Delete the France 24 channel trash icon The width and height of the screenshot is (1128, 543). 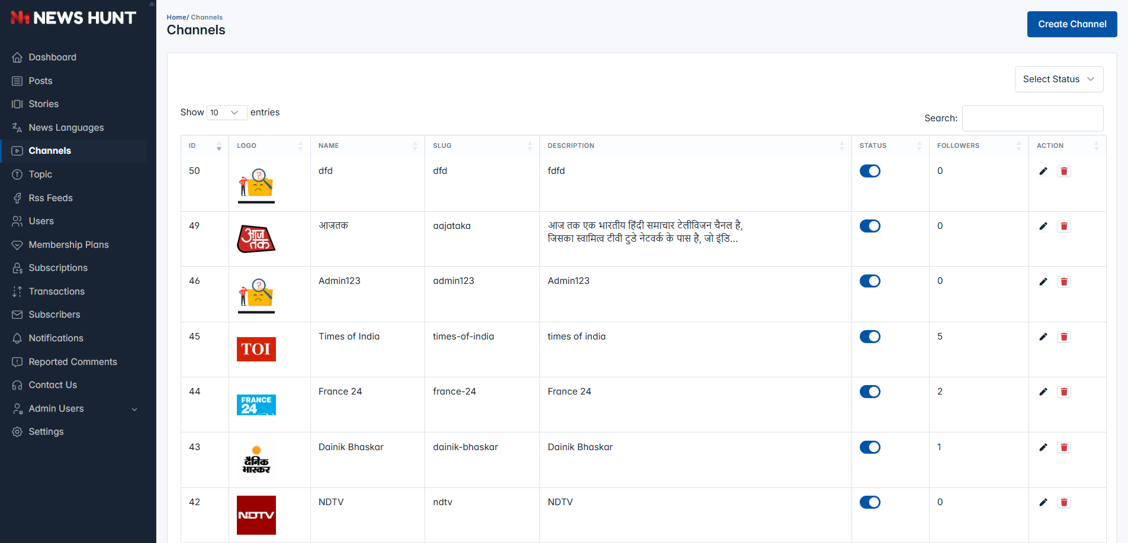[1064, 392]
